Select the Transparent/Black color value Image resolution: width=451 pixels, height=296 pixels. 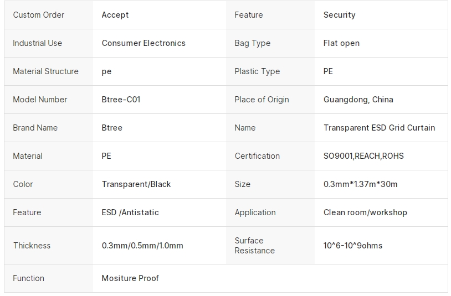coord(136,184)
